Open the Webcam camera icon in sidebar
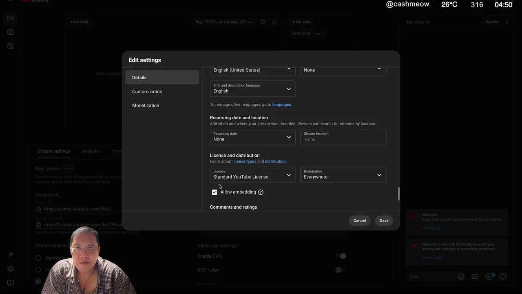The width and height of the screenshot is (522, 294). coord(11,32)
